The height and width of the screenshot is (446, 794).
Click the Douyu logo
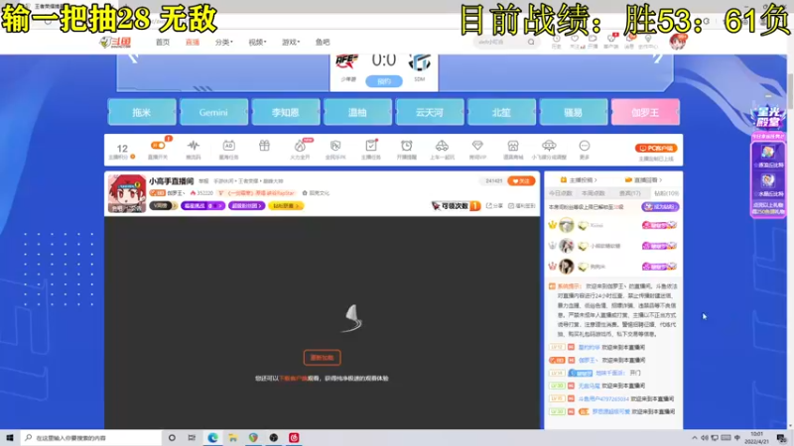115,42
